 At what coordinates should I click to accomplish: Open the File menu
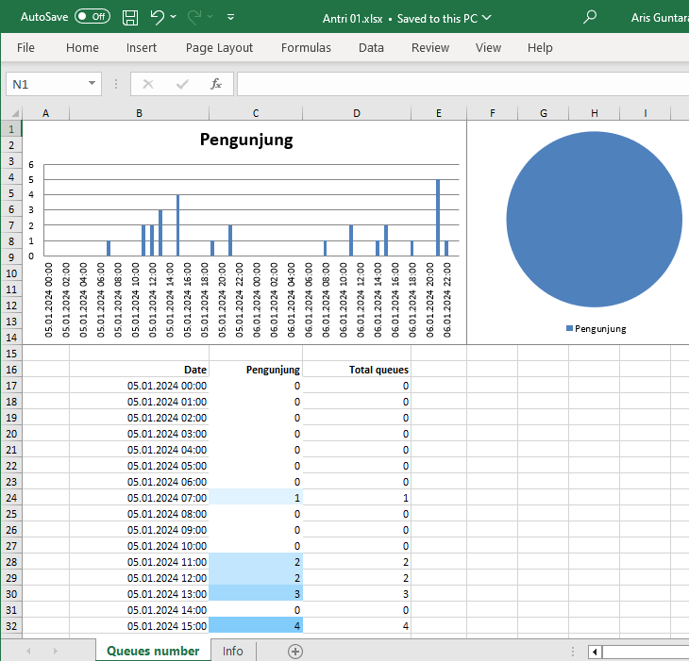pyautogui.click(x=25, y=47)
